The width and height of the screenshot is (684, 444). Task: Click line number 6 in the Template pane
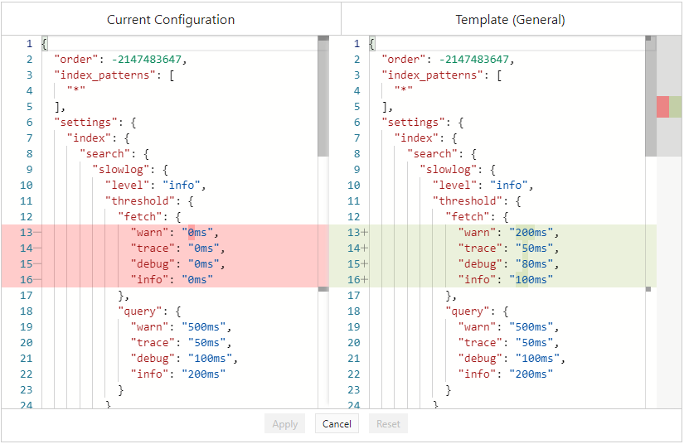click(x=356, y=123)
